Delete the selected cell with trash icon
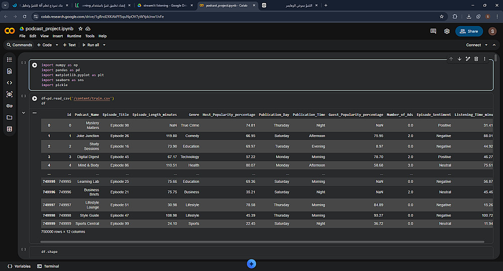This screenshot has width=503, height=271. [x=476, y=59]
